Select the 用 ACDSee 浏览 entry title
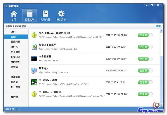The width and height of the screenshot is (167, 115). click(x=48, y=80)
